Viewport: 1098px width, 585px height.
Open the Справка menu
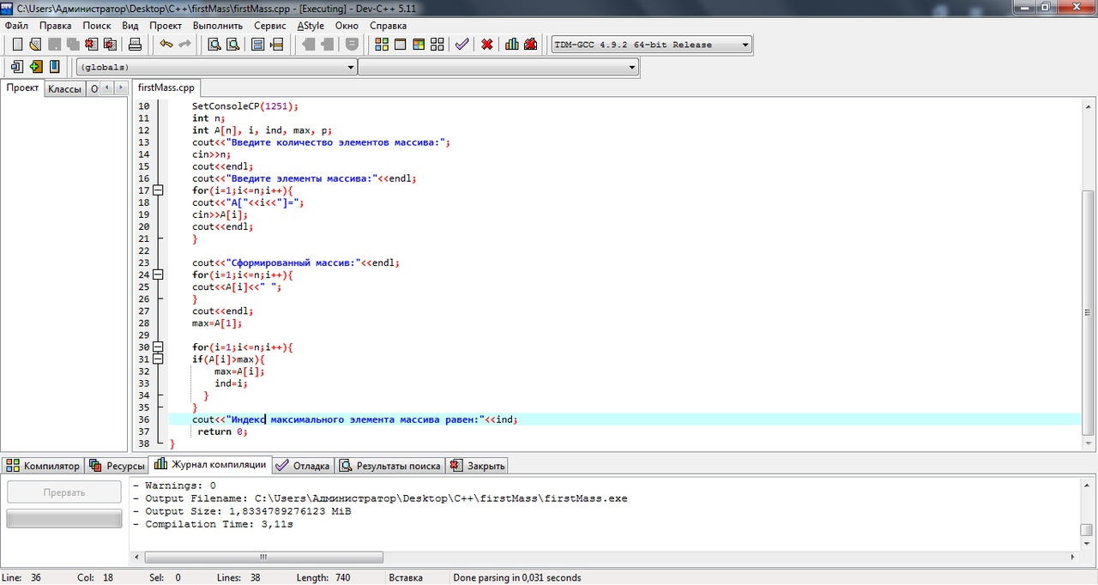(388, 26)
